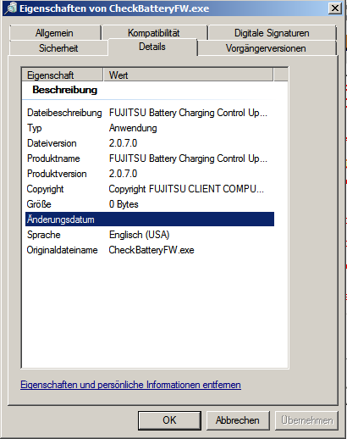Click the Wert column header
The height and width of the screenshot is (439, 347).
[188, 75]
